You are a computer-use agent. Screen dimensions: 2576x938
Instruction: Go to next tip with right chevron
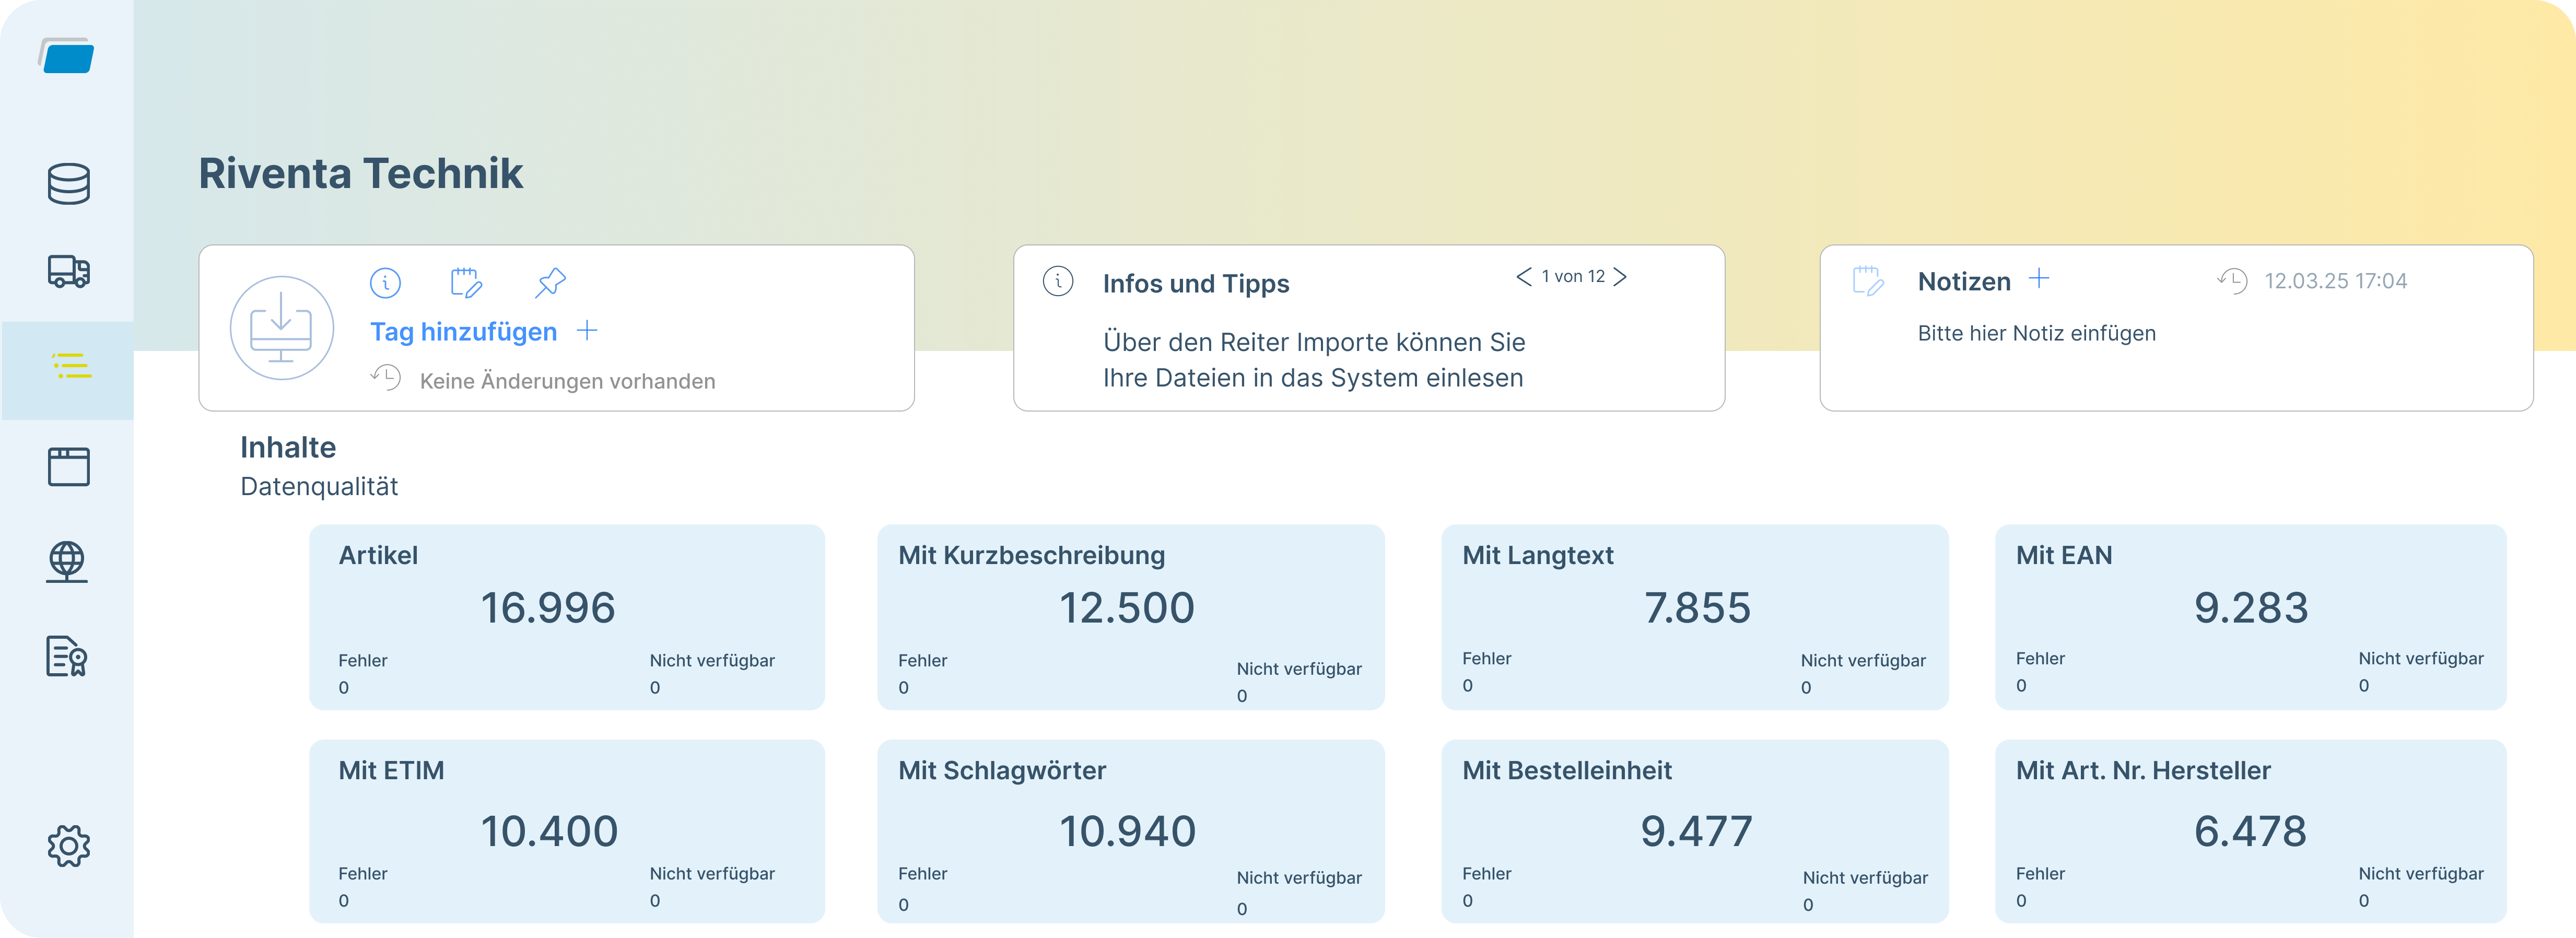[1620, 277]
